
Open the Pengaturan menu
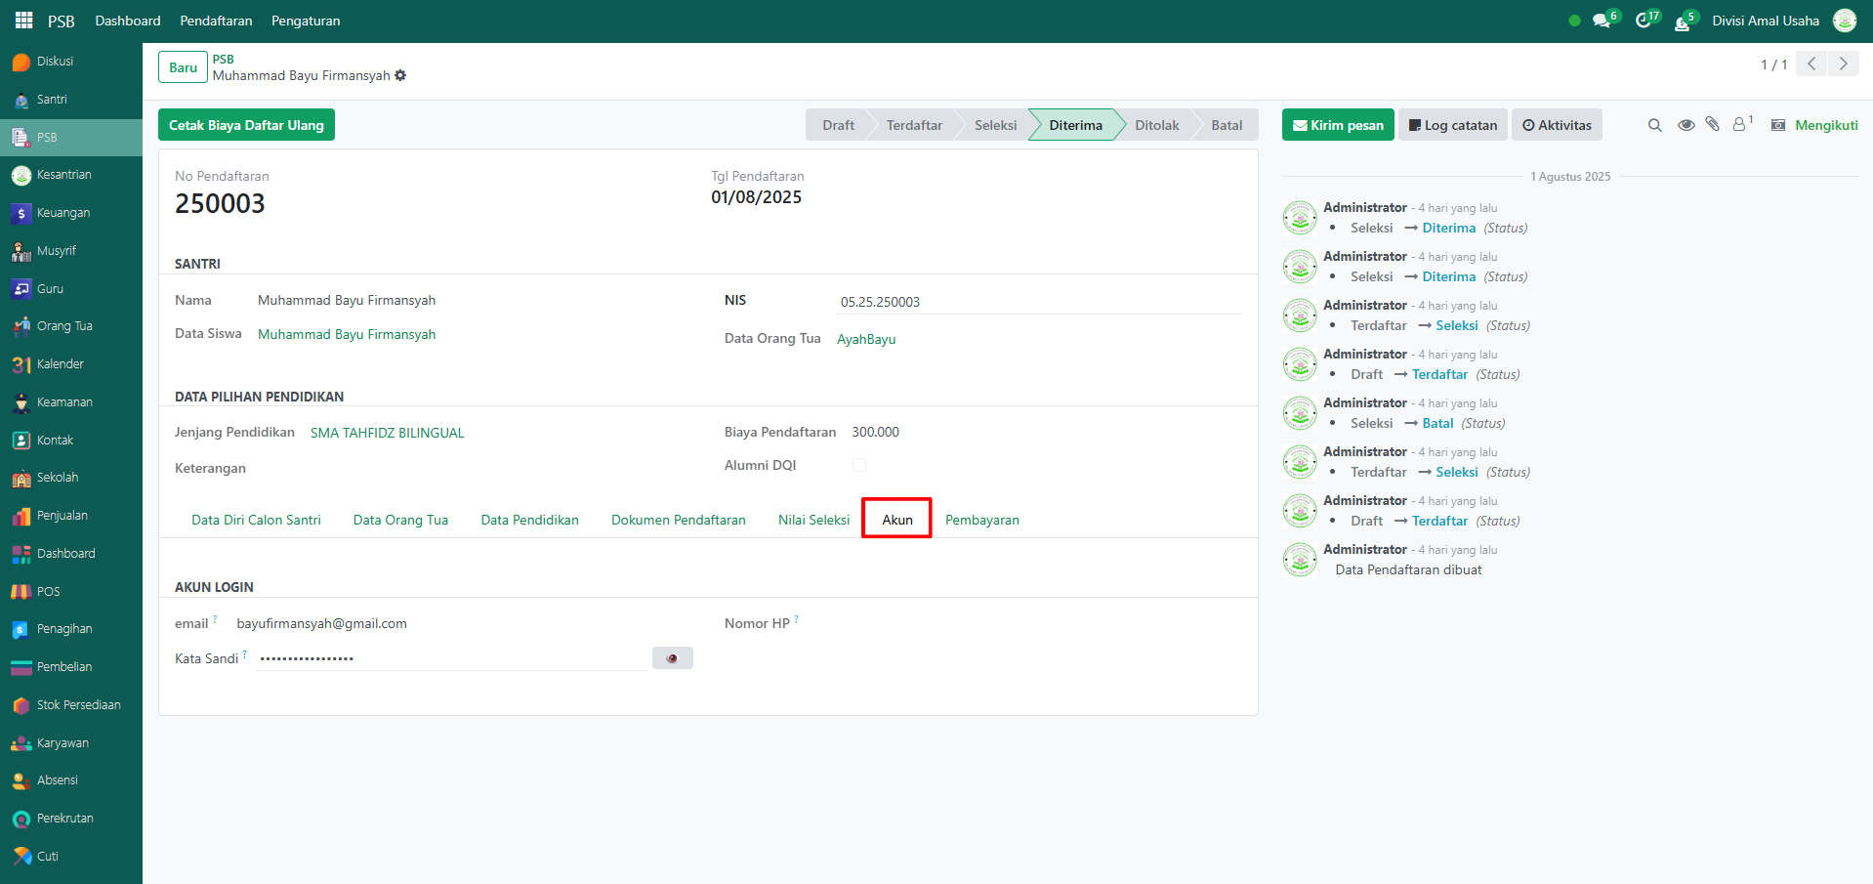306,21
